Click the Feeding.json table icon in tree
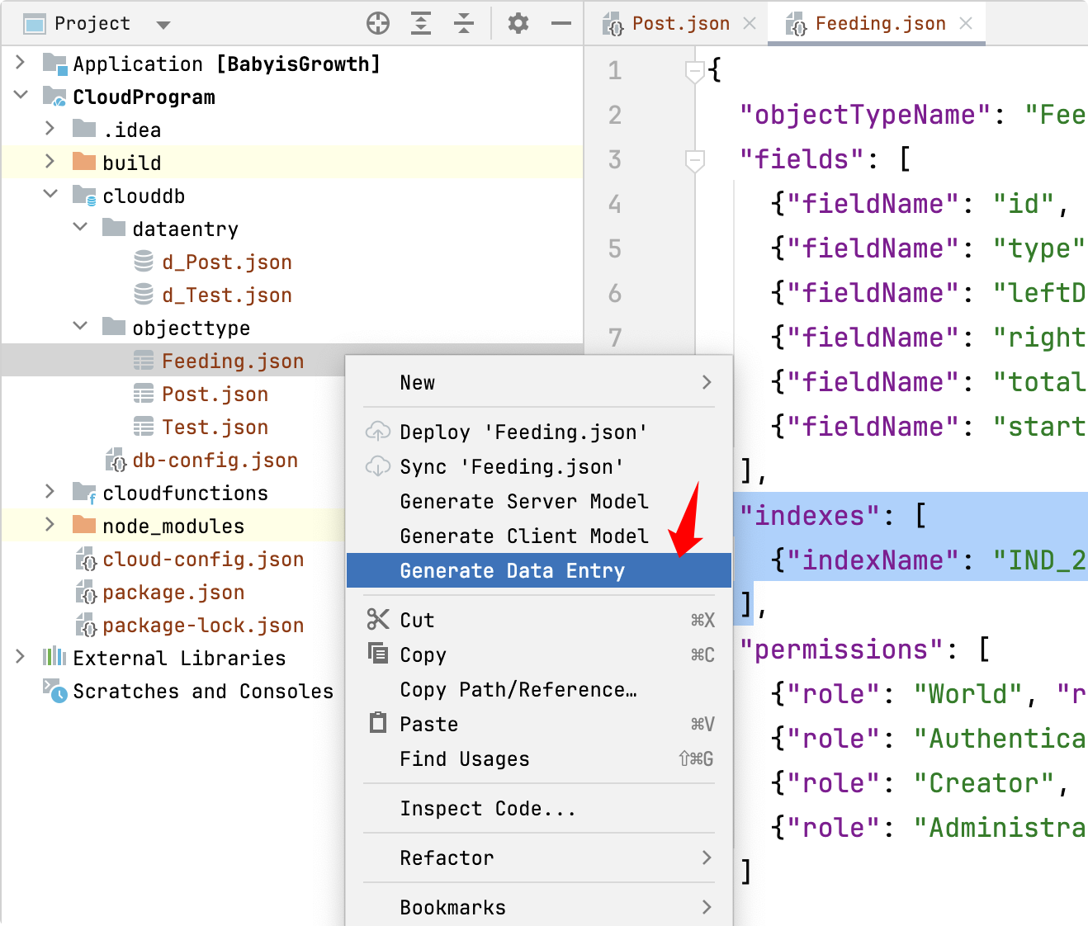The width and height of the screenshot is (1088, 926). [x=144, y=361]
